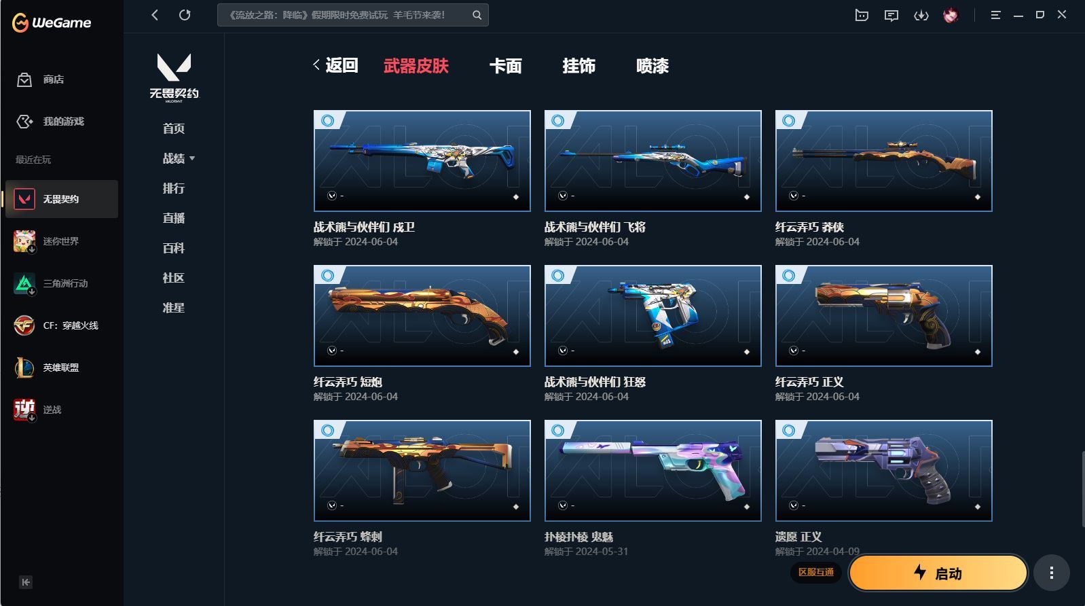
Task: Open the hamburger main menu in title bar
Action: tap(995, 15)
